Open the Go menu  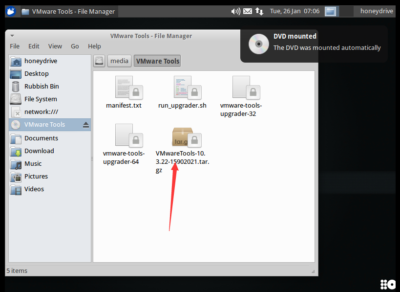coord(75,46)
